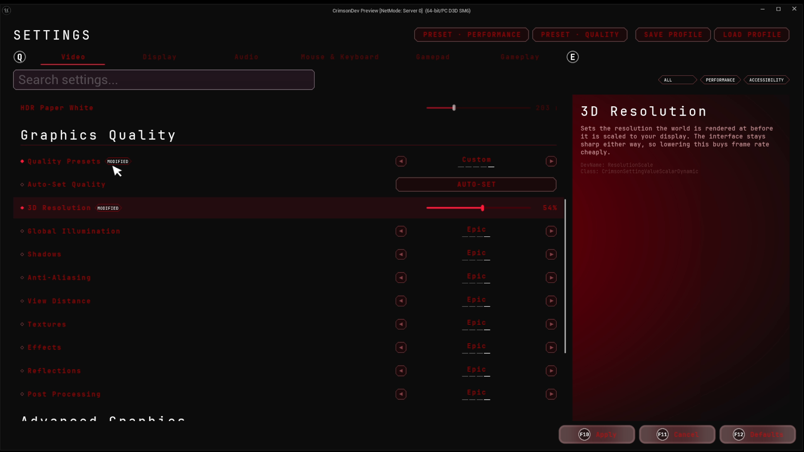This screenshot has height=452, width=804.
Task: Click the Effects Epic value
Action: (476, 346)
